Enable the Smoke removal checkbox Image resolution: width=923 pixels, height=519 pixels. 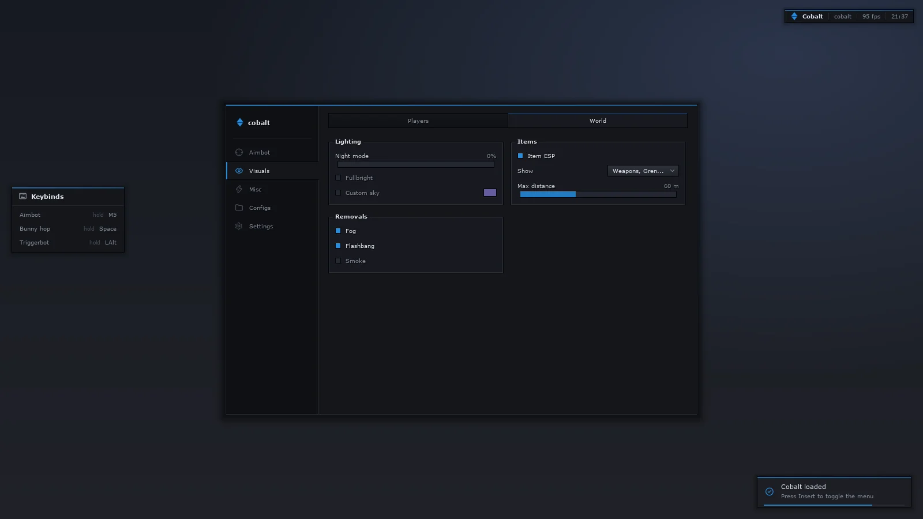tap(338, 261)
